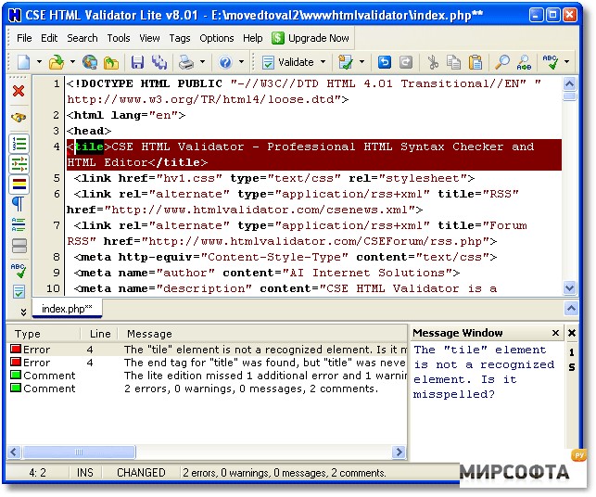
Task: Click the Validate button
Action: click(289, 62)
